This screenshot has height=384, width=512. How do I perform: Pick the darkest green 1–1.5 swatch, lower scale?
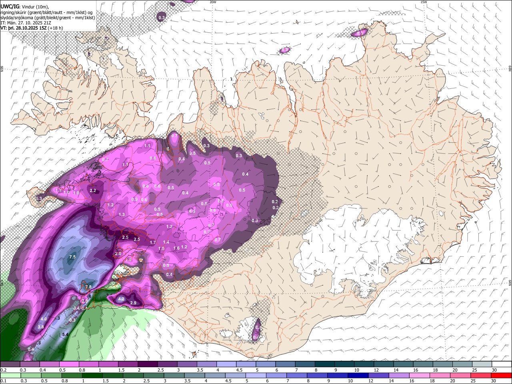[92, 376]
